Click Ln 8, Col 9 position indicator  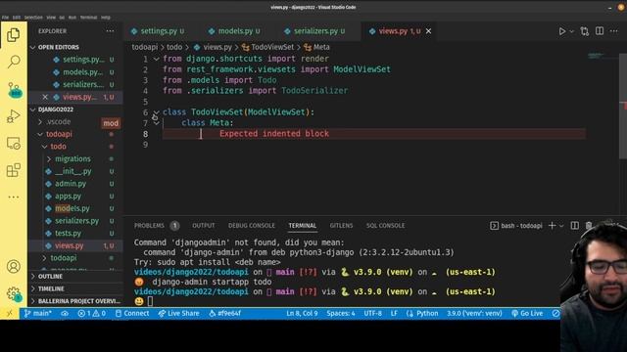pyautogui.click(x=302, y=313)
